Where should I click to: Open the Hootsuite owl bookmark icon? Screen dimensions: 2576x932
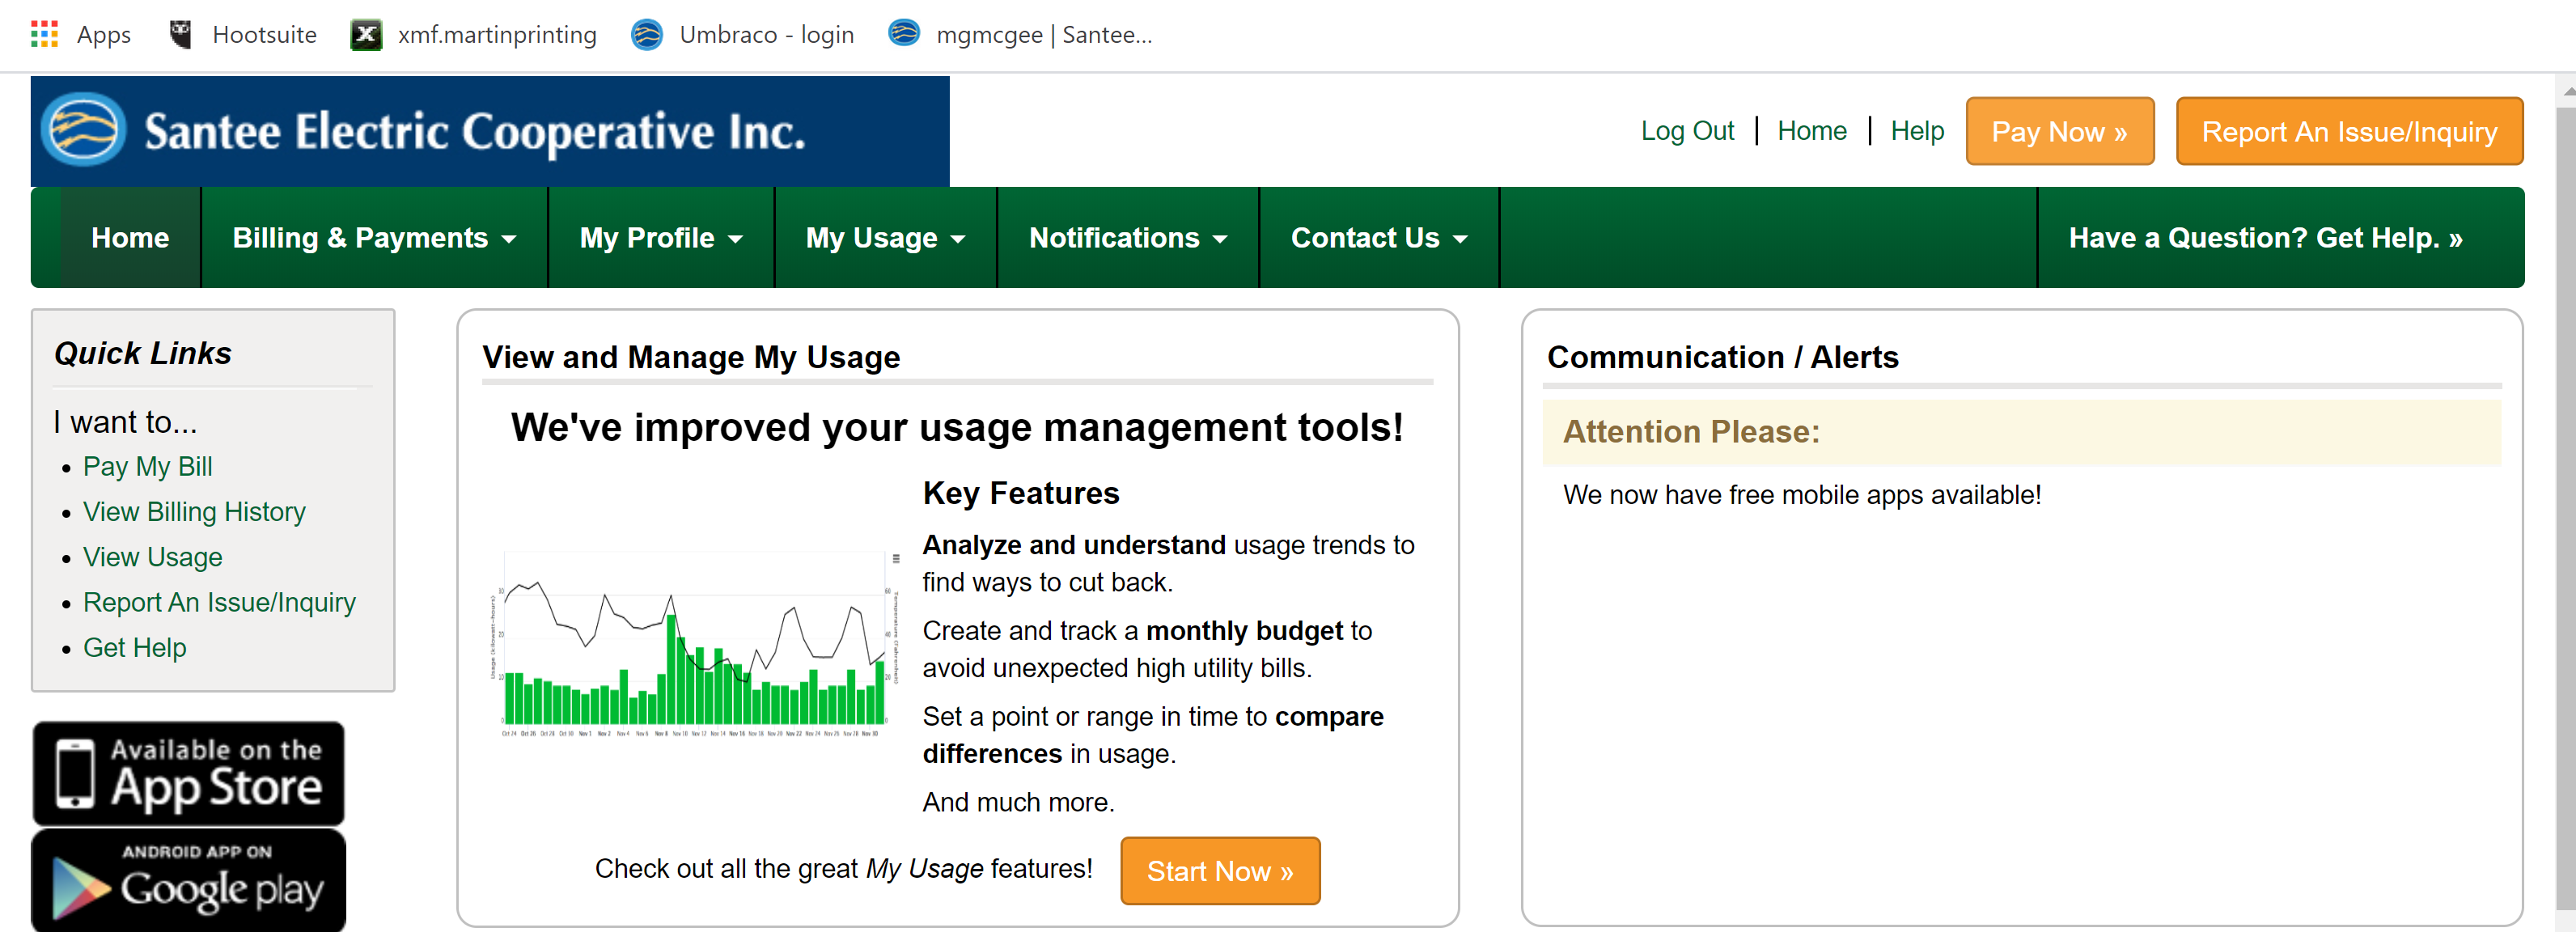pos(180,34)
